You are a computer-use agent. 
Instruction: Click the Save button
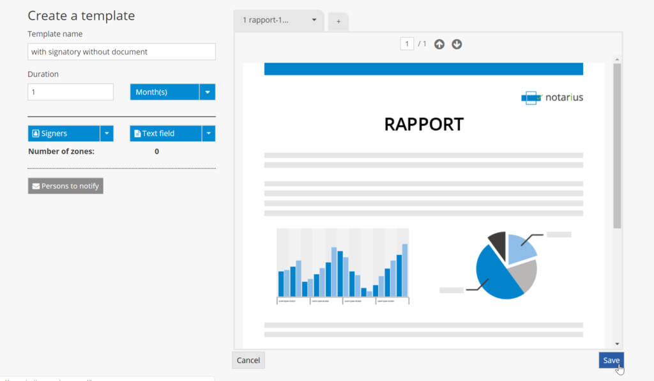coord(611,361)
